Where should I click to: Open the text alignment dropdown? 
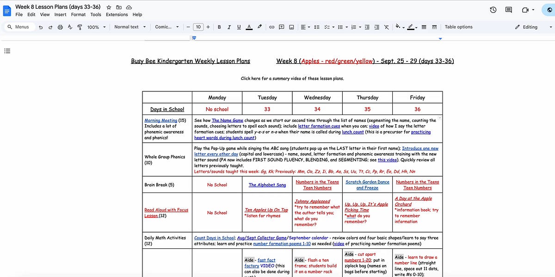(305, 27)
